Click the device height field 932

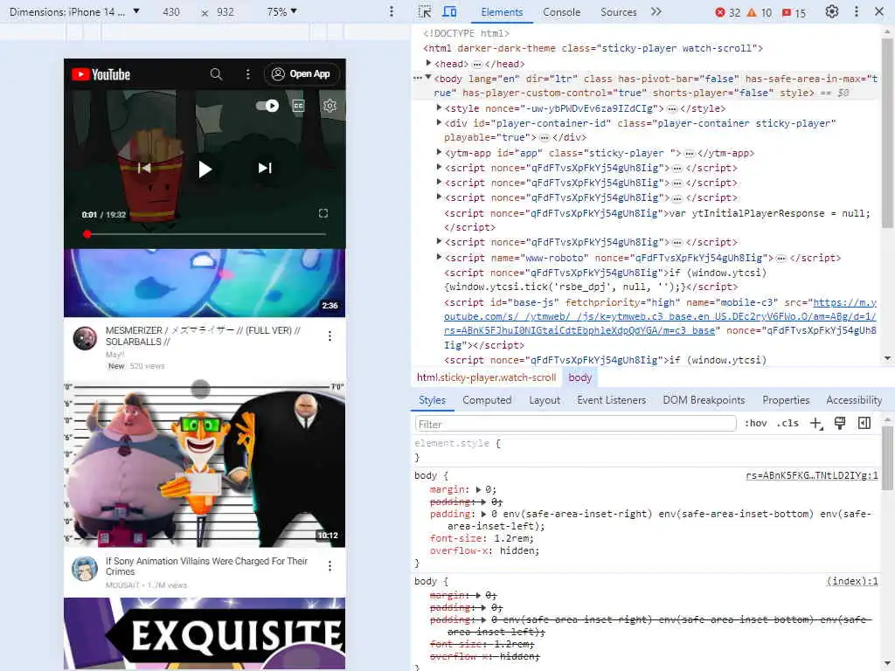[225, 11]
